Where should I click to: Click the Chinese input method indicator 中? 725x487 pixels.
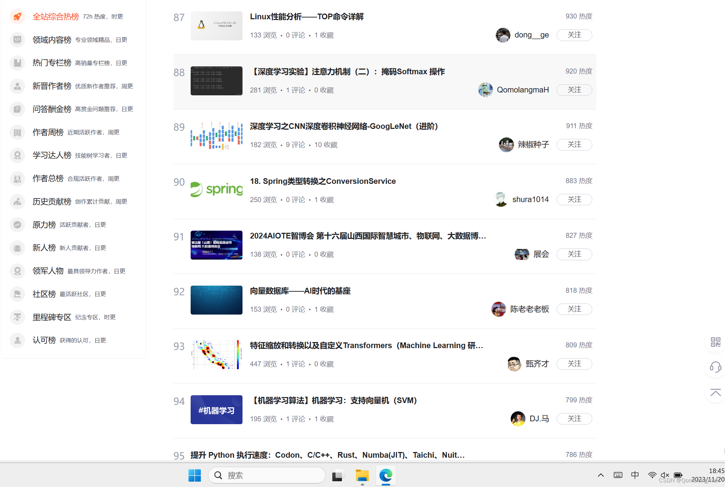point(635,475)
